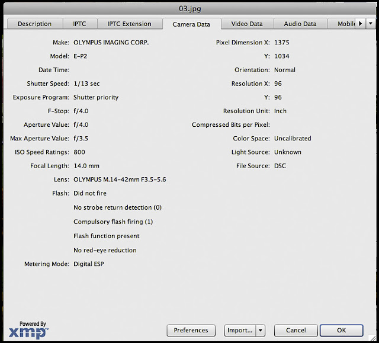Select the IPTC Extension tab
The height and width of the screenshot is (343, 379).
click(x=130, y=24)
